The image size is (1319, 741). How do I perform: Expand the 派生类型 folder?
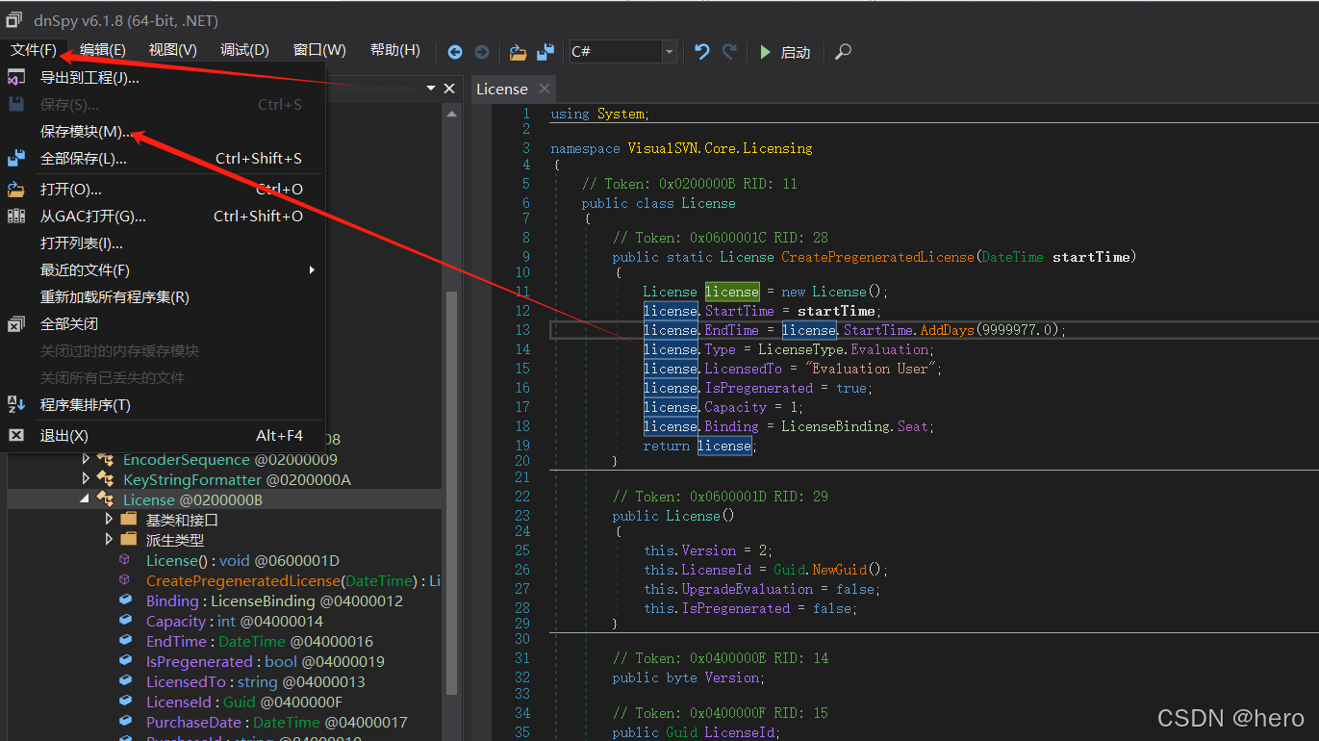click(x=109, y=540)
